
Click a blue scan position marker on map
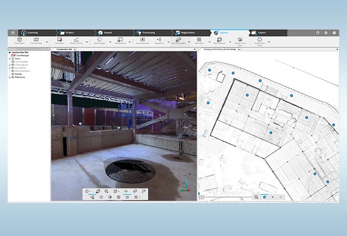[271, 132]
